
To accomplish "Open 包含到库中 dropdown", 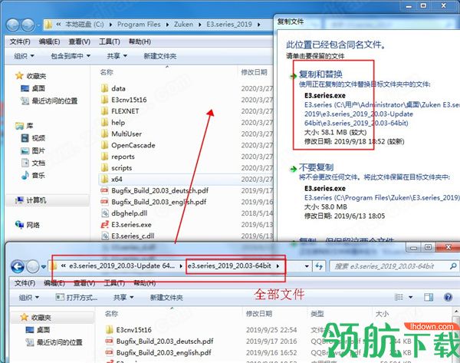I will tap(71, 56).
